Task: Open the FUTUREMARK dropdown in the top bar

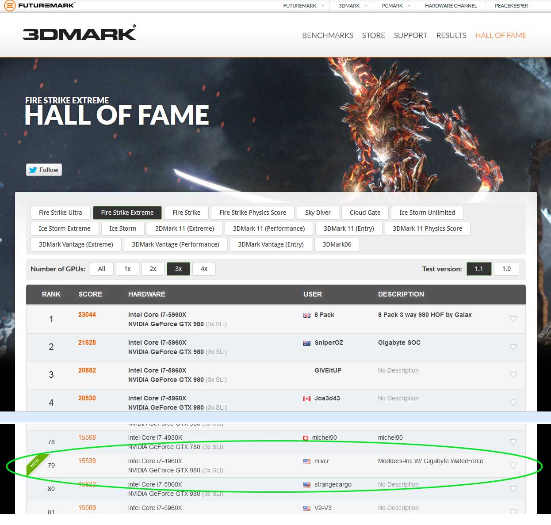Action: [303, 6]
